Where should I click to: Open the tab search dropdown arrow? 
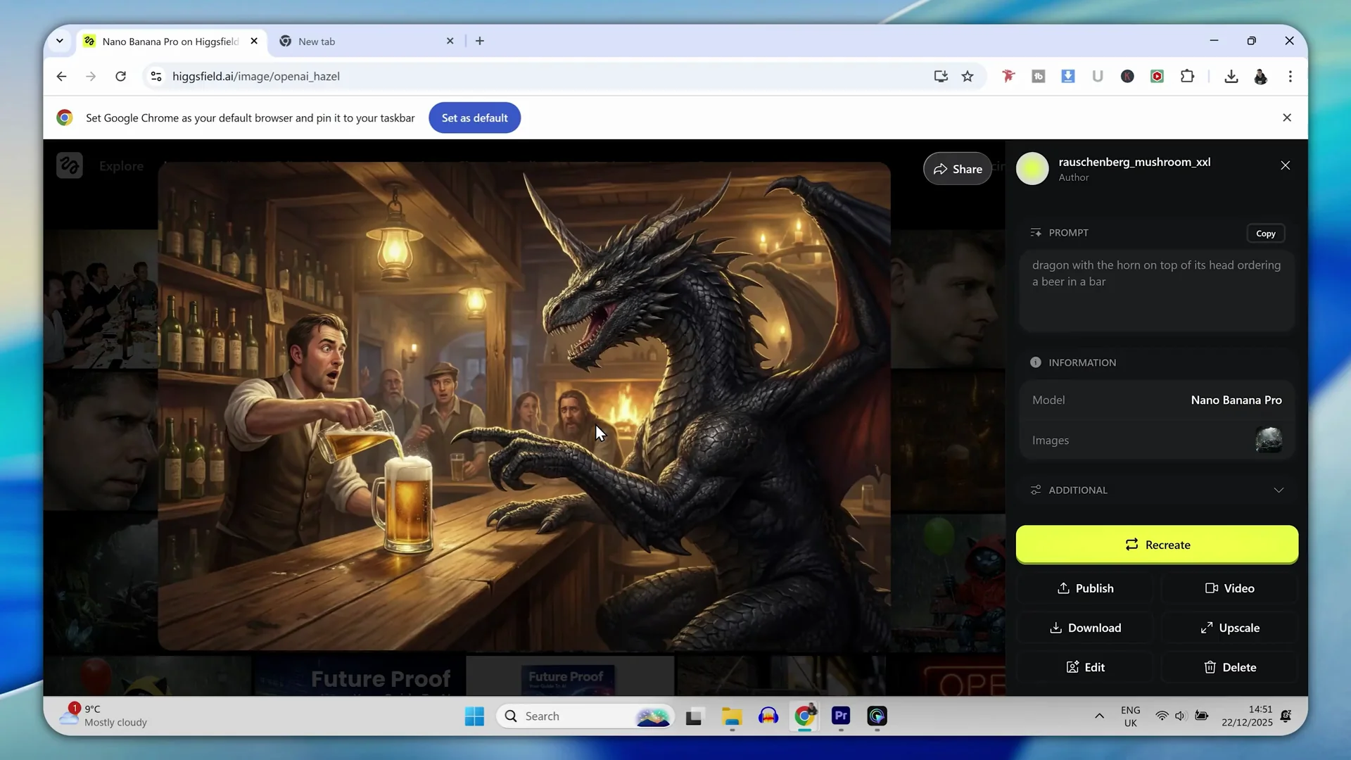coord(60,41)
